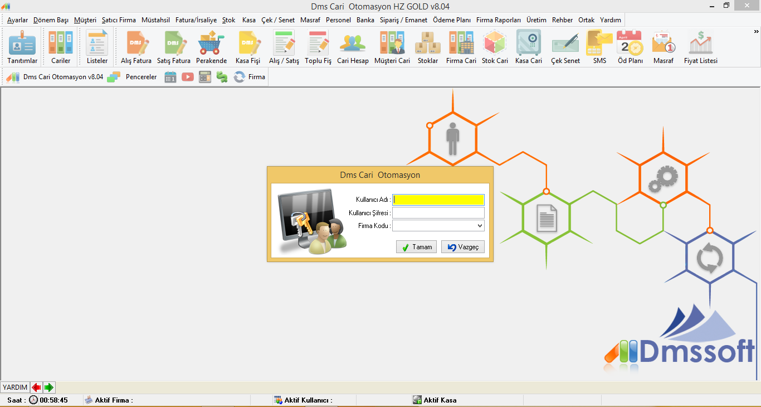Open the Personel menu
The image size is (761, 407).
coord(339,20)
